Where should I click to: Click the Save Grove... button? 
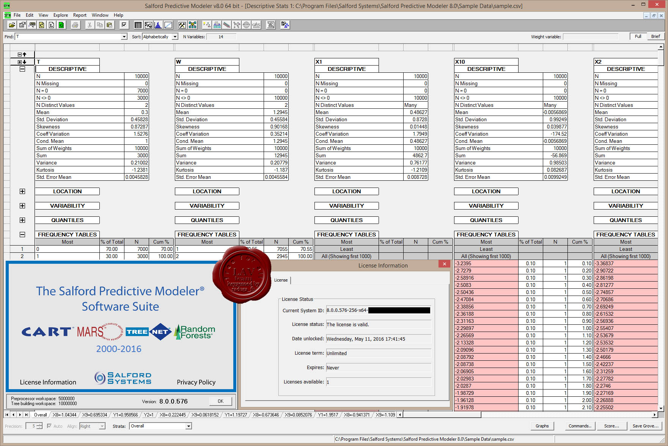pos(645,426)
